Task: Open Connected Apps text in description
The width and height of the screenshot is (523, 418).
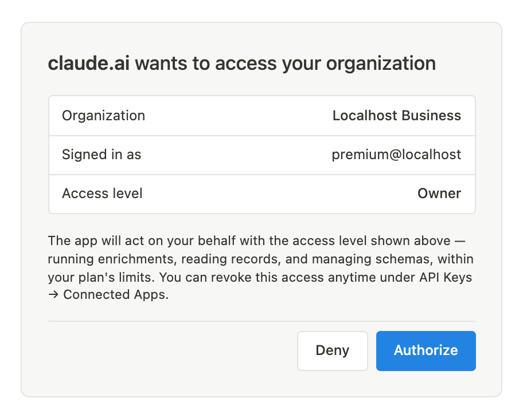Action: tap(116, 295)
